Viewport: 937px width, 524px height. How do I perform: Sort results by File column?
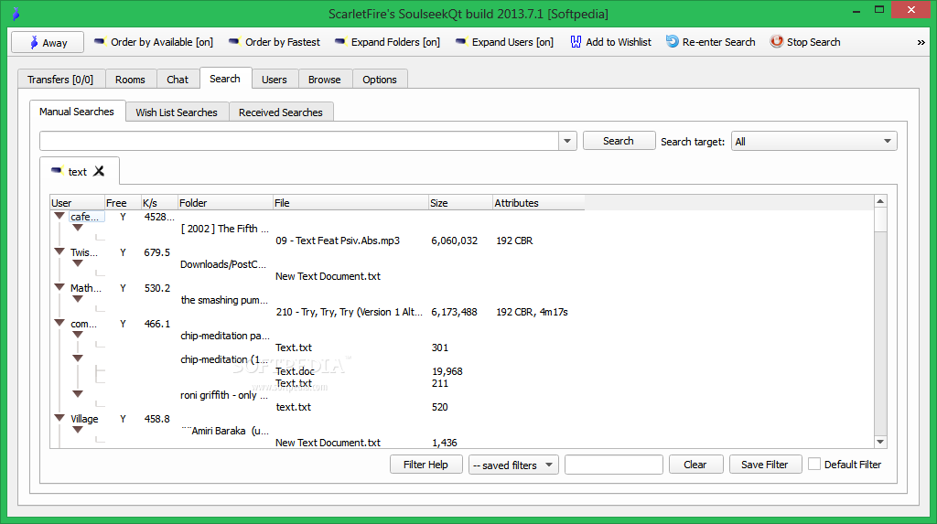(350, 202)
